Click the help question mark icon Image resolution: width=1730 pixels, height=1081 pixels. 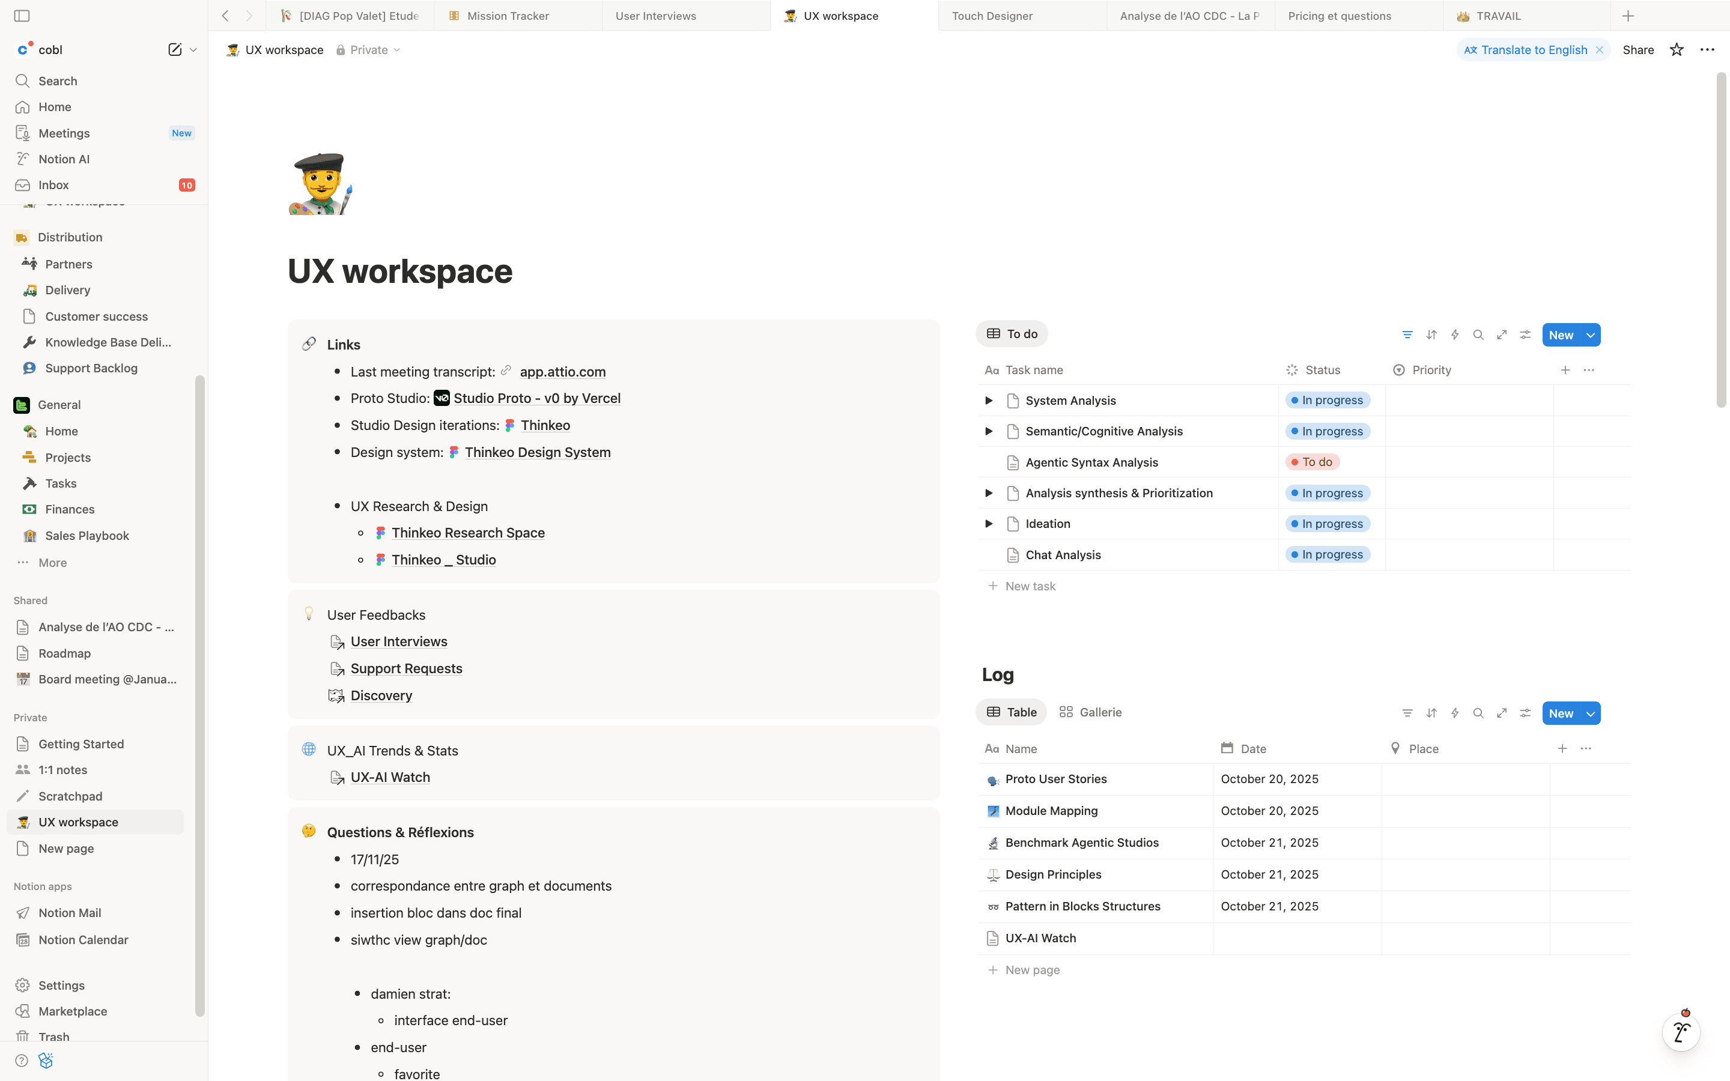22,1060
